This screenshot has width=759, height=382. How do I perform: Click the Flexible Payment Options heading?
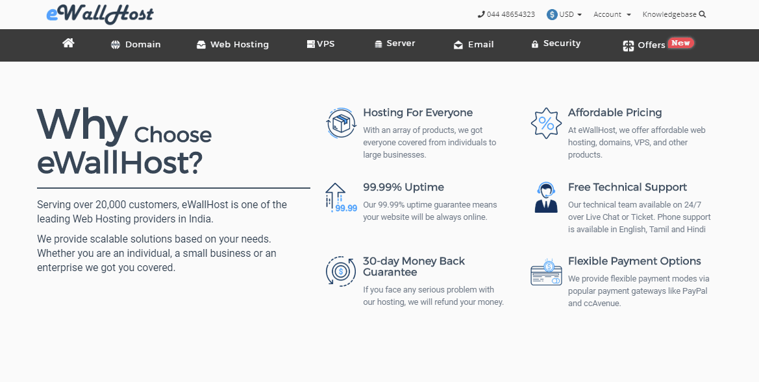coord(634,261)
